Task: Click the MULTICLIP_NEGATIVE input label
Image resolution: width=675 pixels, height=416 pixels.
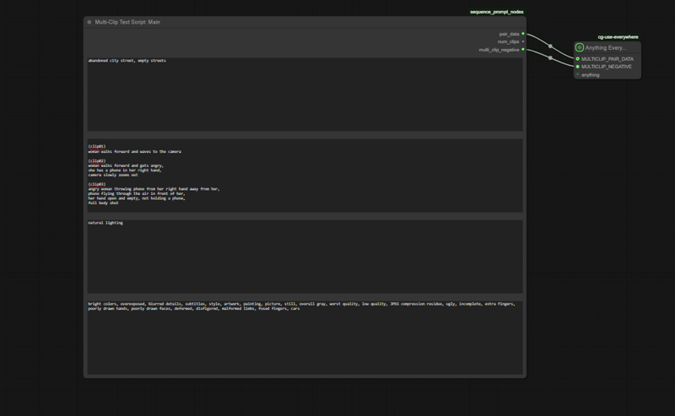Action: 607,67
